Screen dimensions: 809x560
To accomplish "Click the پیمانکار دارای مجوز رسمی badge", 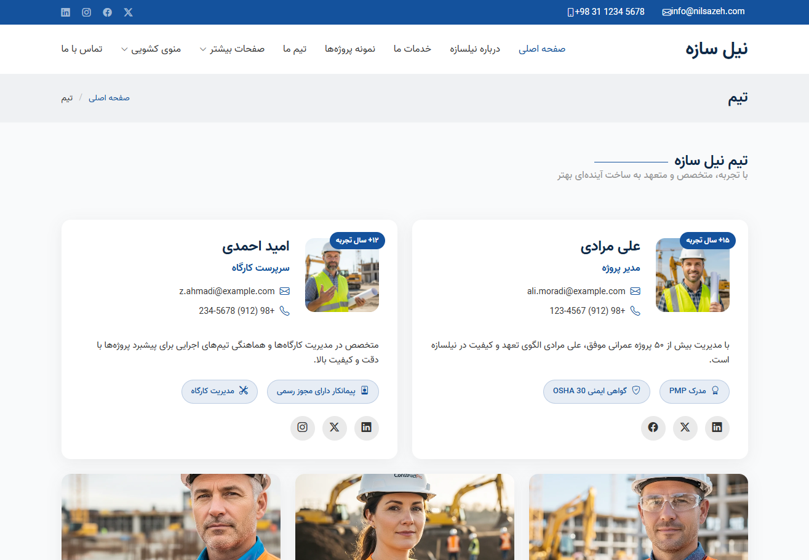I will click(322, 391).
